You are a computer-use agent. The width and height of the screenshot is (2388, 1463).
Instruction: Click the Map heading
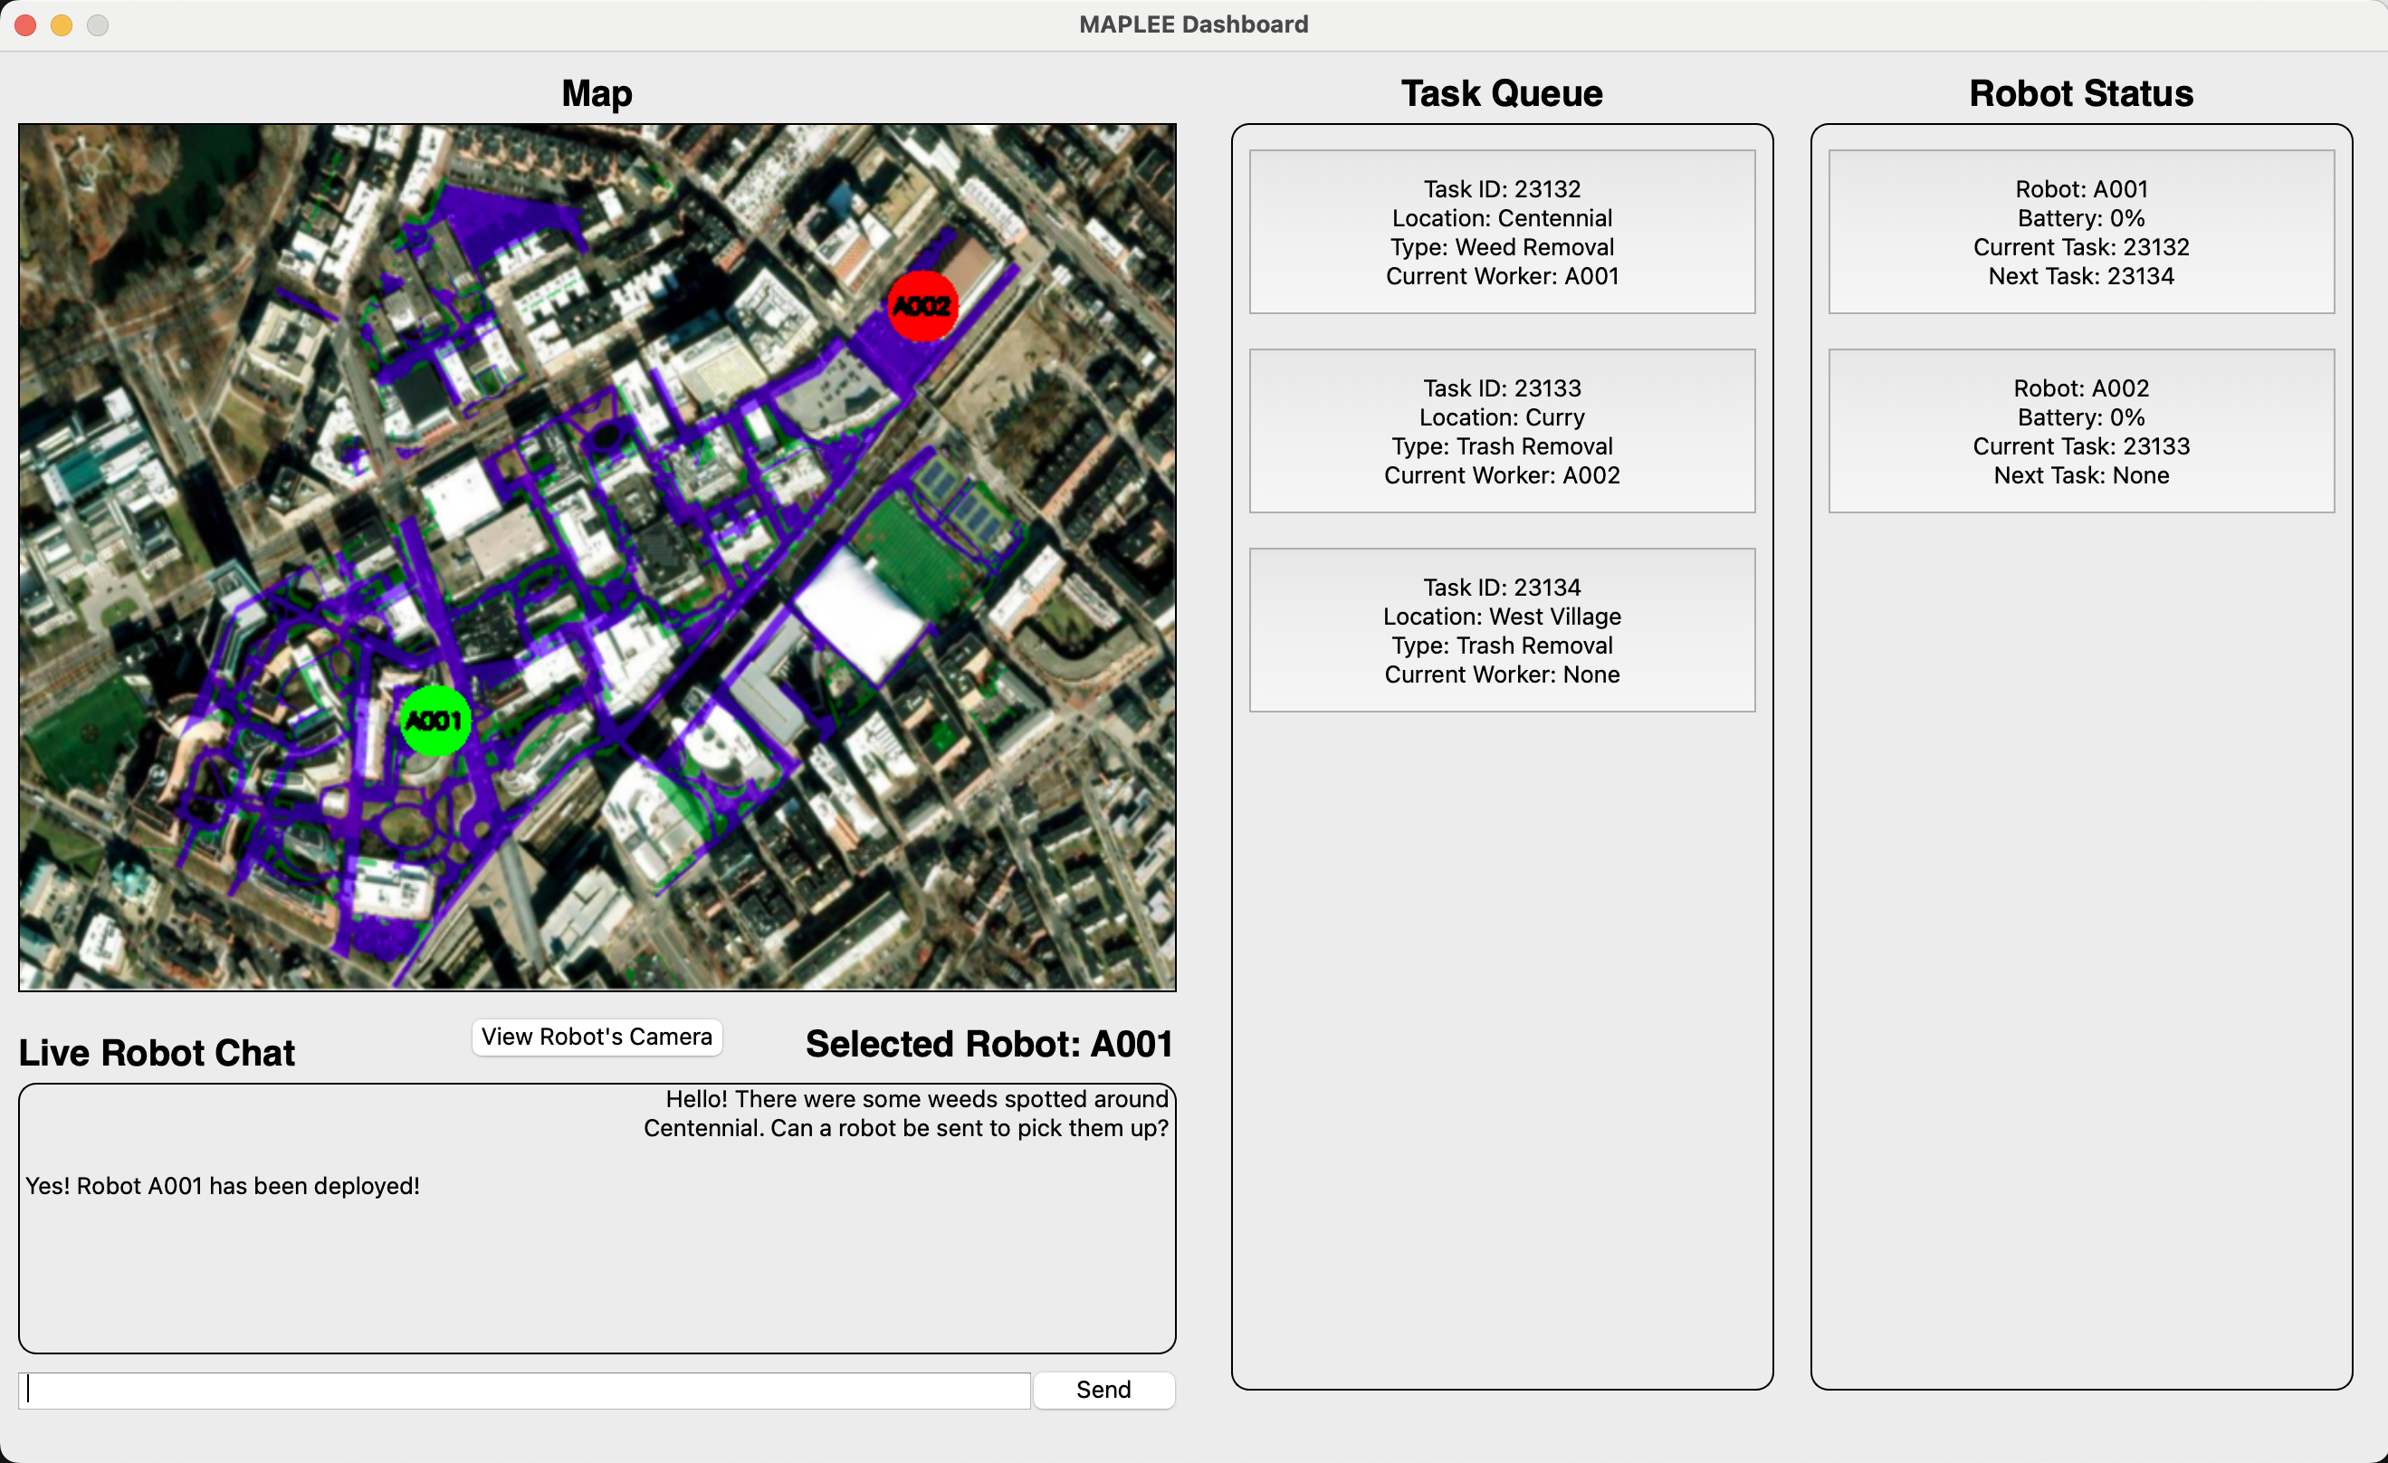point(597,94)
